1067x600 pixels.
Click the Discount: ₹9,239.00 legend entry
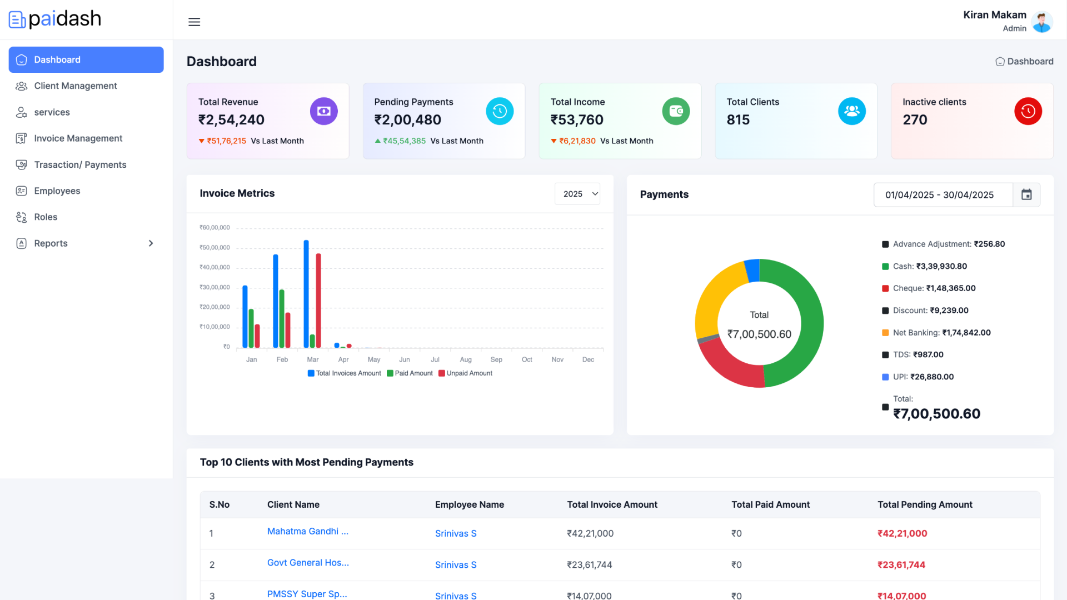coord(925,311)
